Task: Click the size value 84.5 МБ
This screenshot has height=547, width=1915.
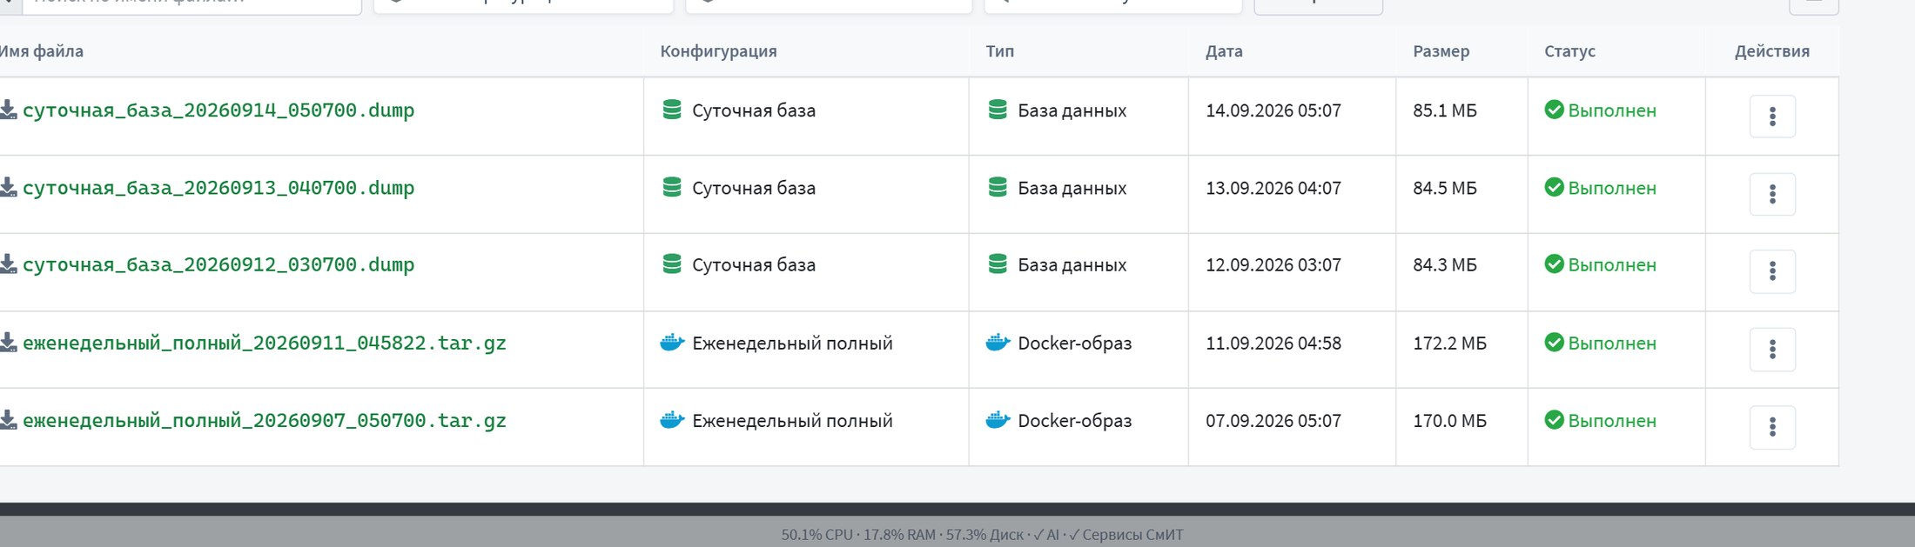Action: point(1445,188)
